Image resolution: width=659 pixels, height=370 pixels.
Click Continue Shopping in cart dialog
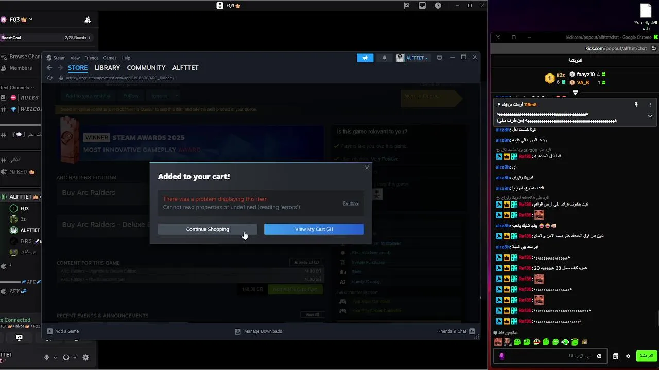(207, 229)
